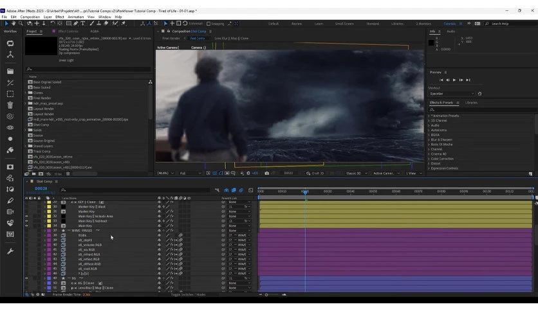This screenshot has height=311, width=538.
Task: Select the Zoom magnifier tool
Action: 21,23
